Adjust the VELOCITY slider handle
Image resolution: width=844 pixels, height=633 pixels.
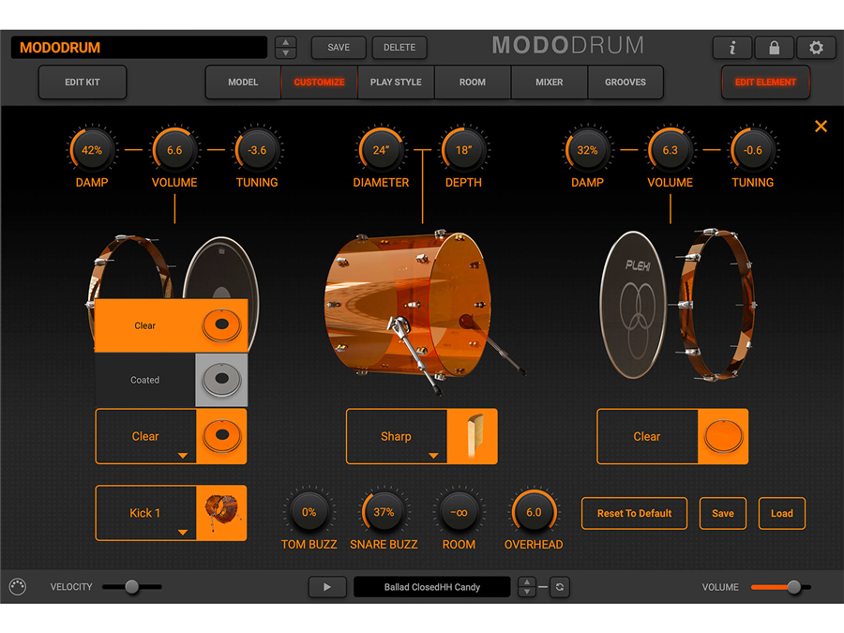pos(132,587)
